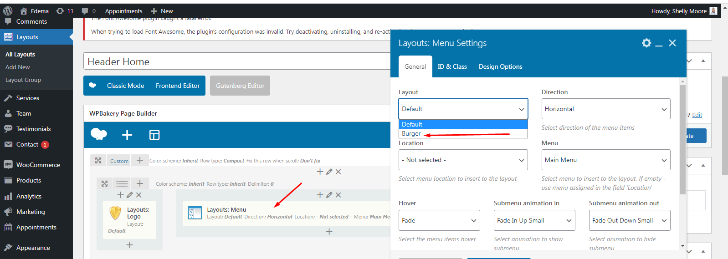Viewport: 728px width, 259px height.
Task: Open the Menu dropdown showing Main Menu
Action: pos(606,160)
